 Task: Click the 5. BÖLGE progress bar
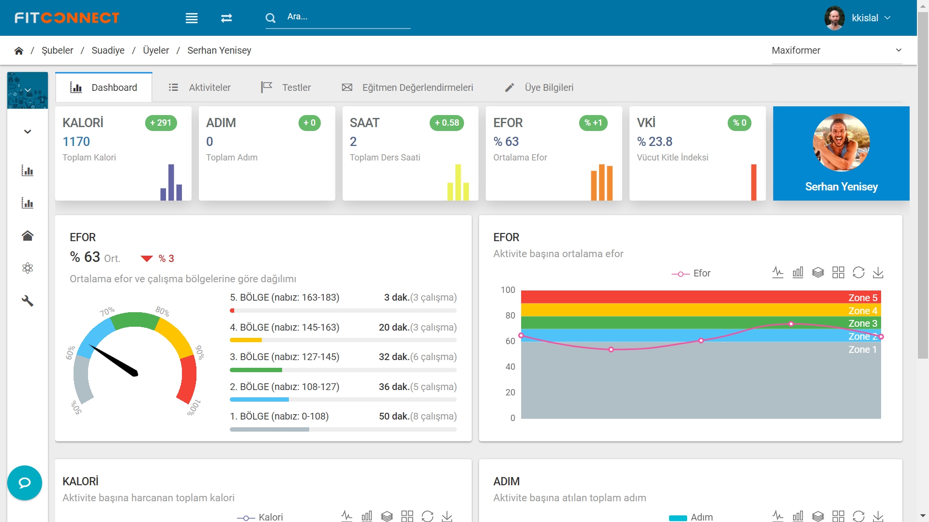click(343, 311)
